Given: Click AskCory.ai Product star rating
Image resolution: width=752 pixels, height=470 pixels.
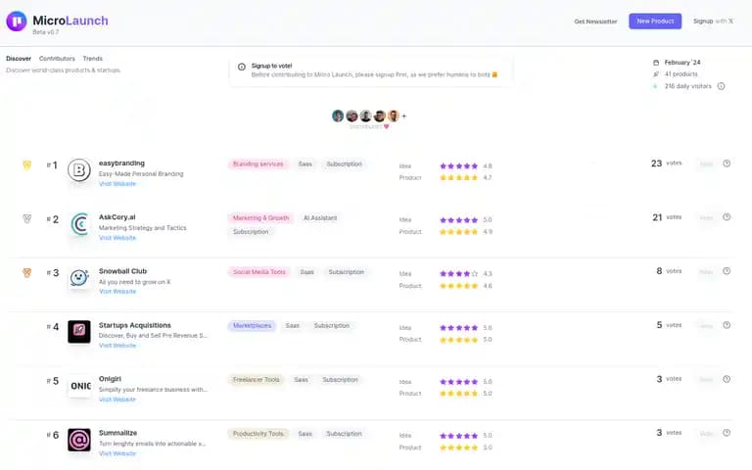Looking at the screenshot, I should click(x=459, y=232).
